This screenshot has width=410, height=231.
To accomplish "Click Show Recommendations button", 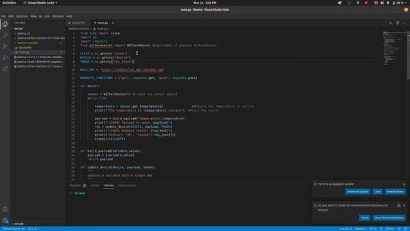I will point(389,218).
